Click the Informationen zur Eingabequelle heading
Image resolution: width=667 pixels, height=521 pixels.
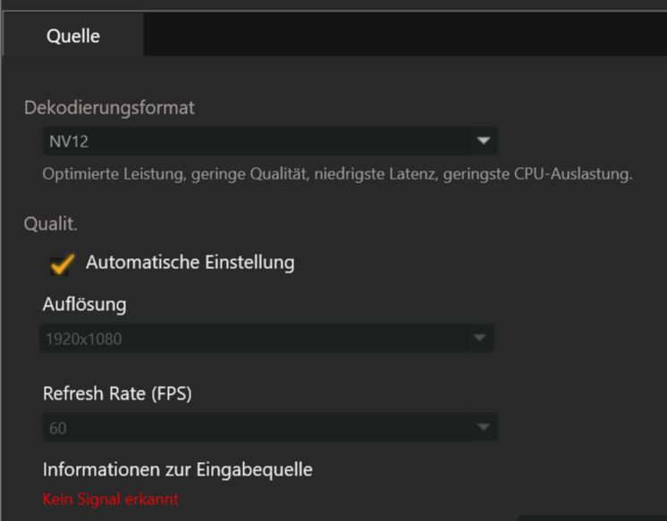tap(177, 468)
